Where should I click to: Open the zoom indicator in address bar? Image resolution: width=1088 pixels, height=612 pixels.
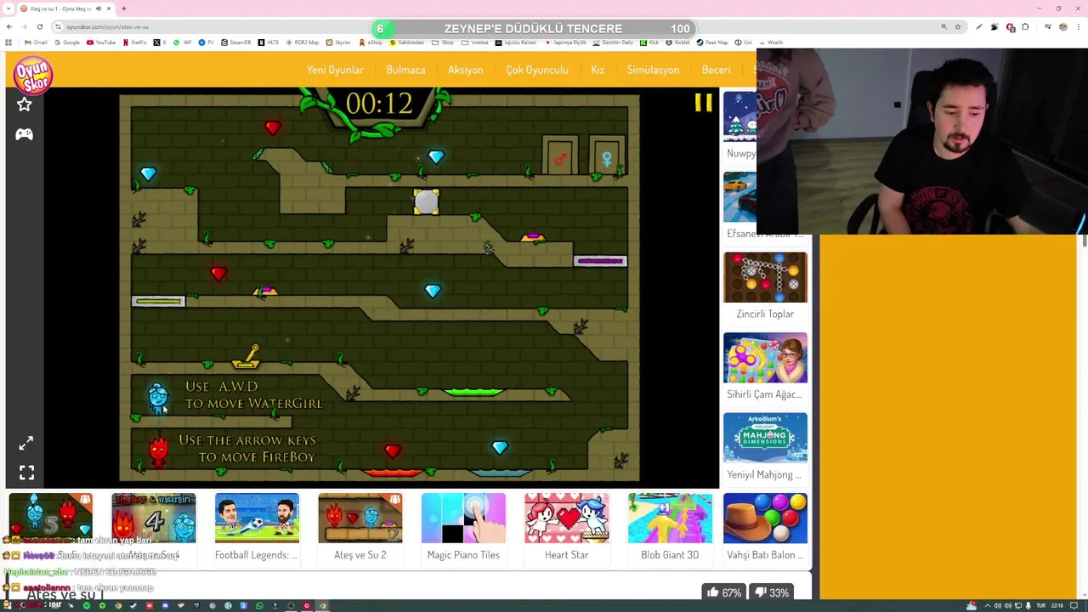[x=943, y=27]
